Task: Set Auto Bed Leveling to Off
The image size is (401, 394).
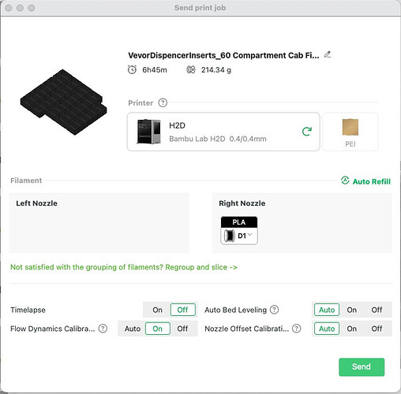Action: click(377, 310)
